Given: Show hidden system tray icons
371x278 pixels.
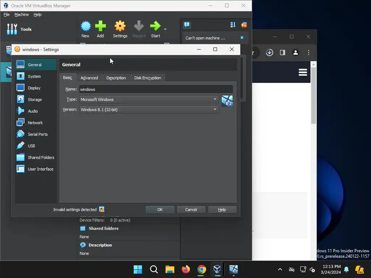Looking at the screenshot, I should click(280, 269).
